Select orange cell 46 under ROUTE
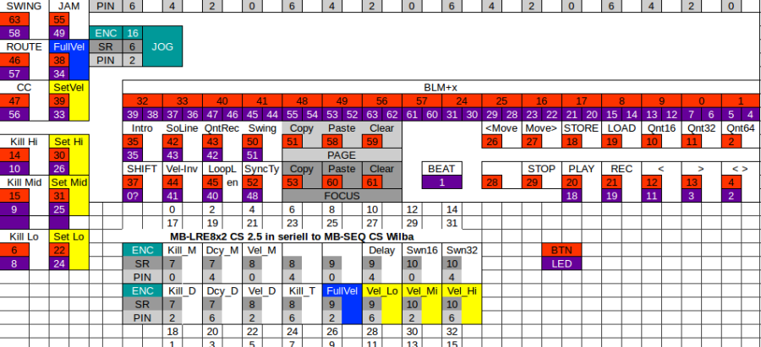The height and width of the screenshot is (347, 761). (14, 60)
